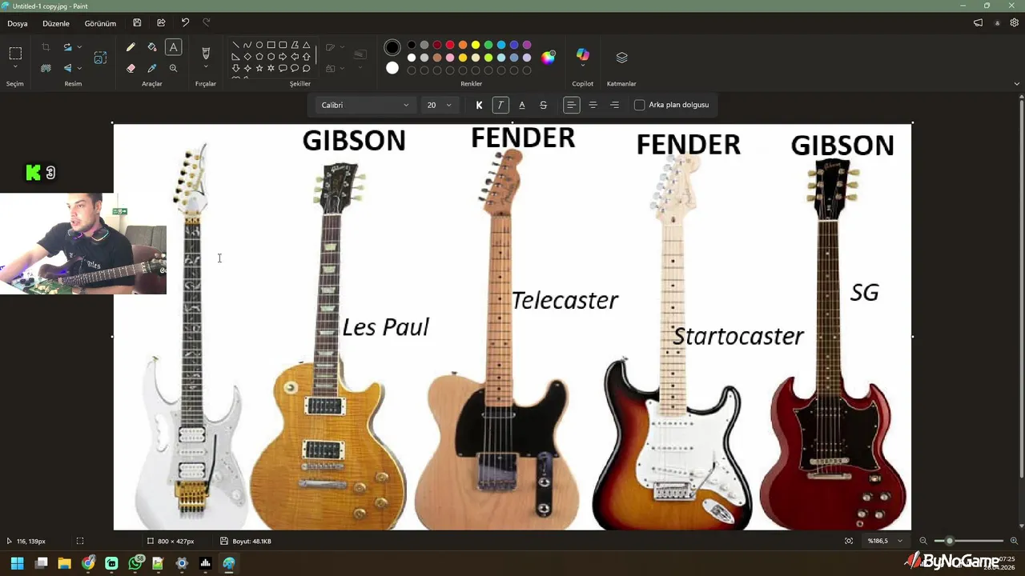Viewport: 1025px width, 576px height.
Task: Expand the Brushes dropdown chevron
Action: tap(206, 68)
